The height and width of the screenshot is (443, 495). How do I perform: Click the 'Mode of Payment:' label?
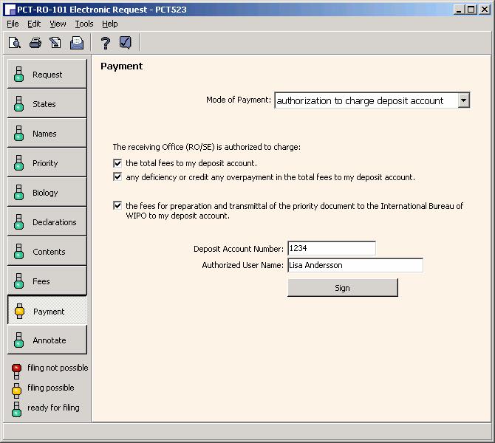pyautogui.click(x=239, y=100)
